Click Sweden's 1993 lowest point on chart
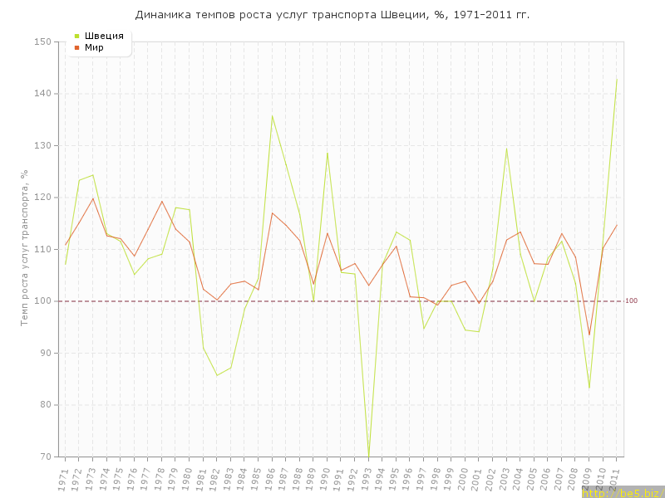Image resolution: width=665 pixels, height=498 pixels. (x=368, y=454)
